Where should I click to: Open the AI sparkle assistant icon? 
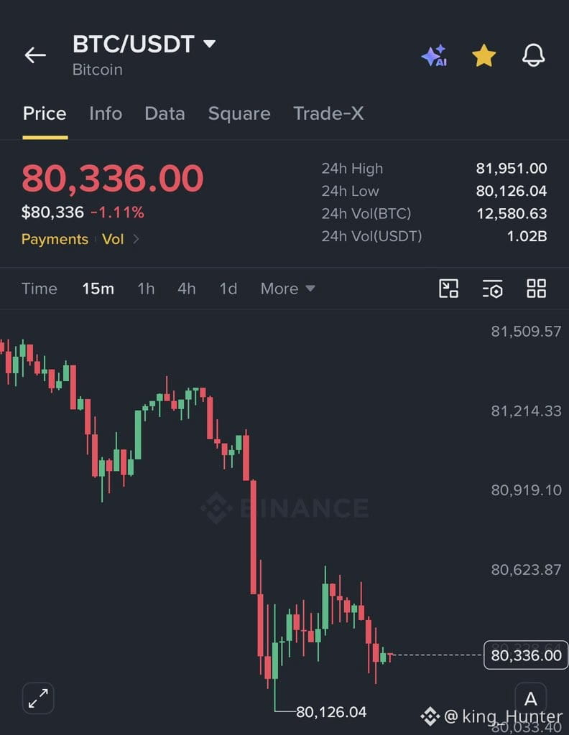click(x=435, y=55)
